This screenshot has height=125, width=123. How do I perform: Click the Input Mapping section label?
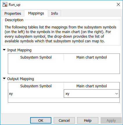pos(19,50)
